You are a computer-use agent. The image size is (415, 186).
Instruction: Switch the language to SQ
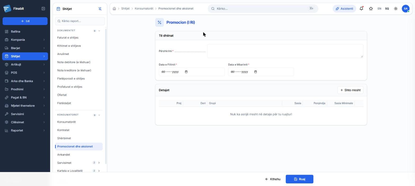(387, 9)
